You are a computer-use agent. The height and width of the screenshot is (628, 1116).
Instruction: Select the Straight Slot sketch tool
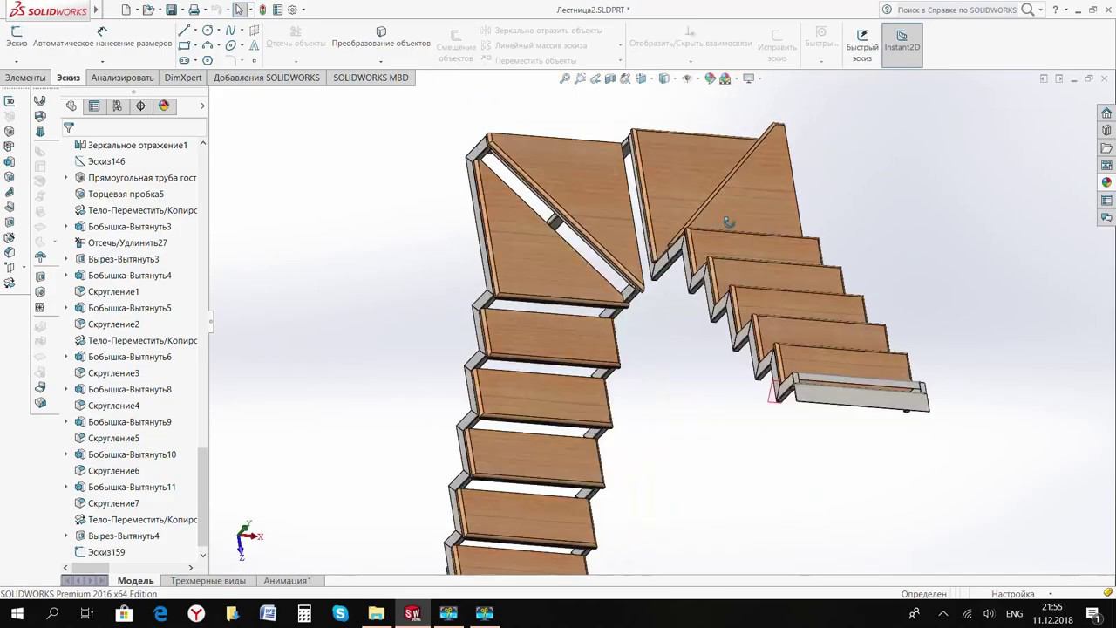click(184, 60)
